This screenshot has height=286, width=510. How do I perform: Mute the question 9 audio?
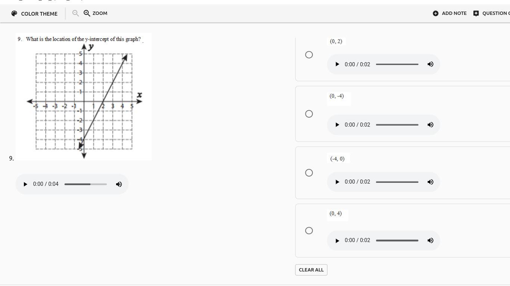[119, 184]
